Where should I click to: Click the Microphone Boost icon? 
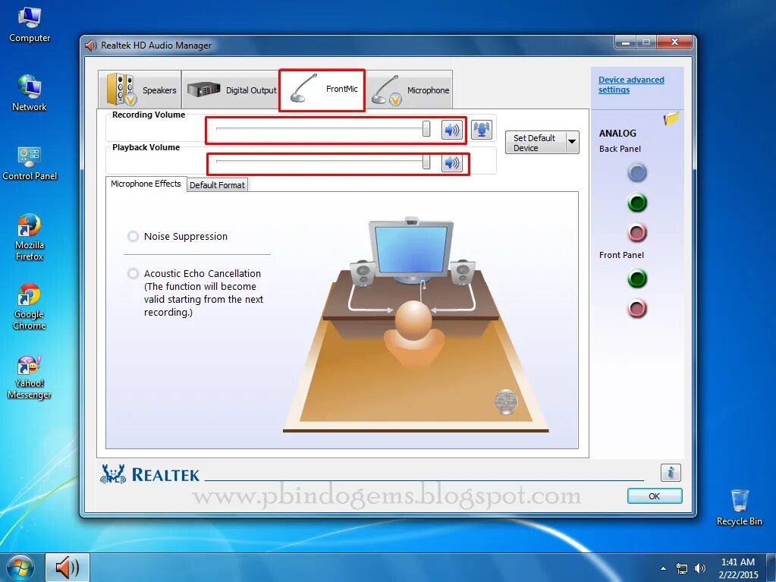click(481, 130)
